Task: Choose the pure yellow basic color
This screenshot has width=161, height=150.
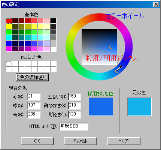Action: 9,26
